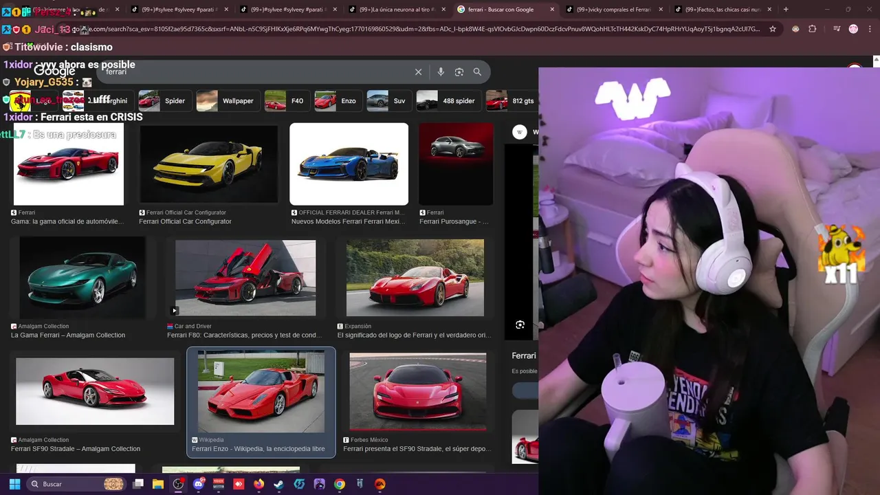The image size is (880, 495).
Task: Open Ferrari Enzo Wikipedia image
Action: click(261, 391)
